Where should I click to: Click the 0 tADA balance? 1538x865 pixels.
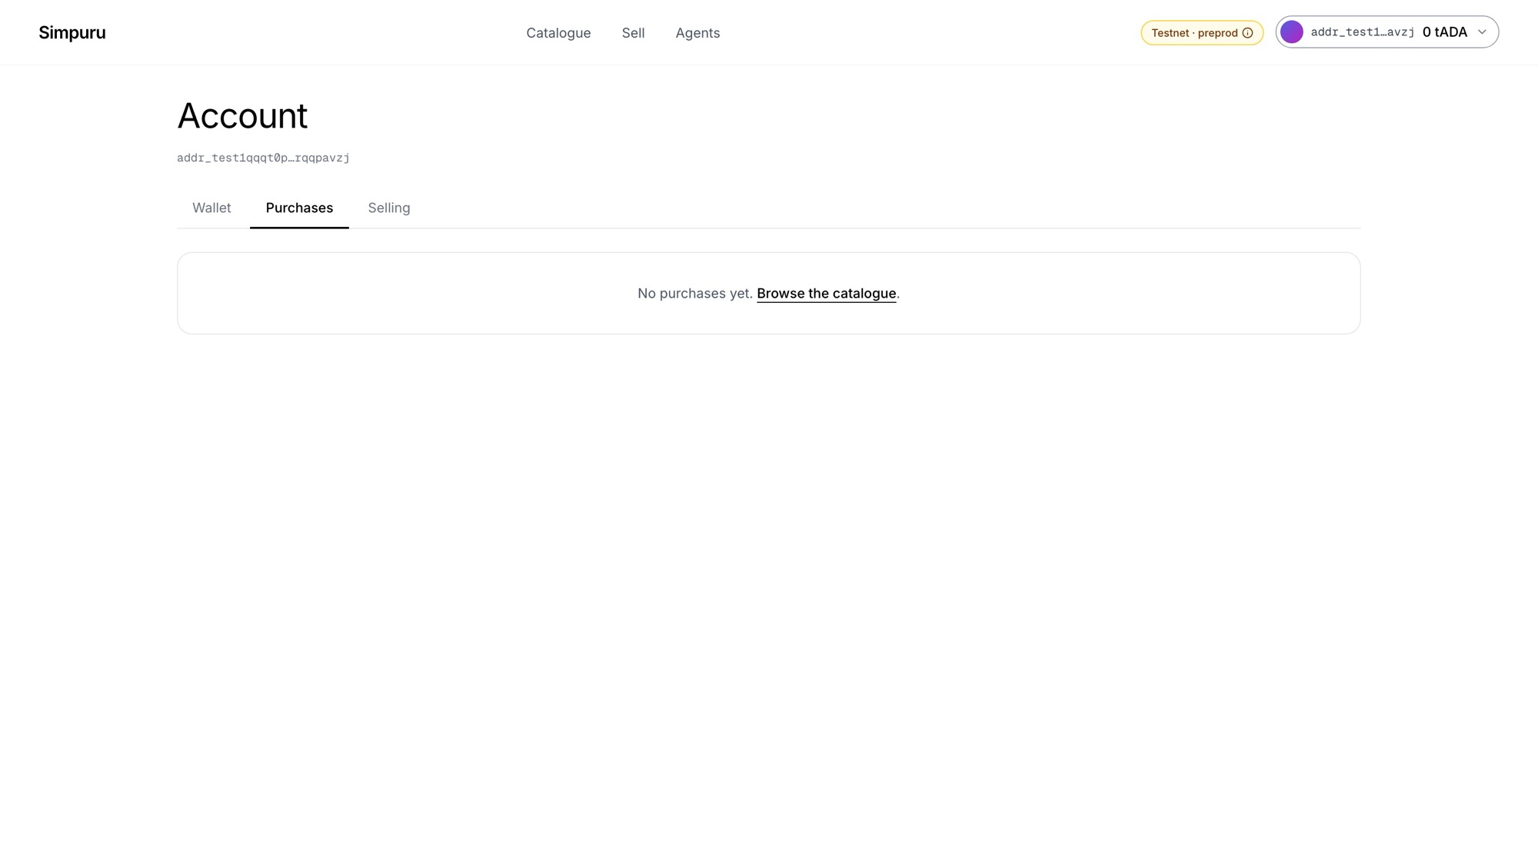[1444, 32]
